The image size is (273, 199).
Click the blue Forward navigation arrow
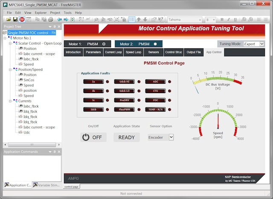tap(66, 20)
